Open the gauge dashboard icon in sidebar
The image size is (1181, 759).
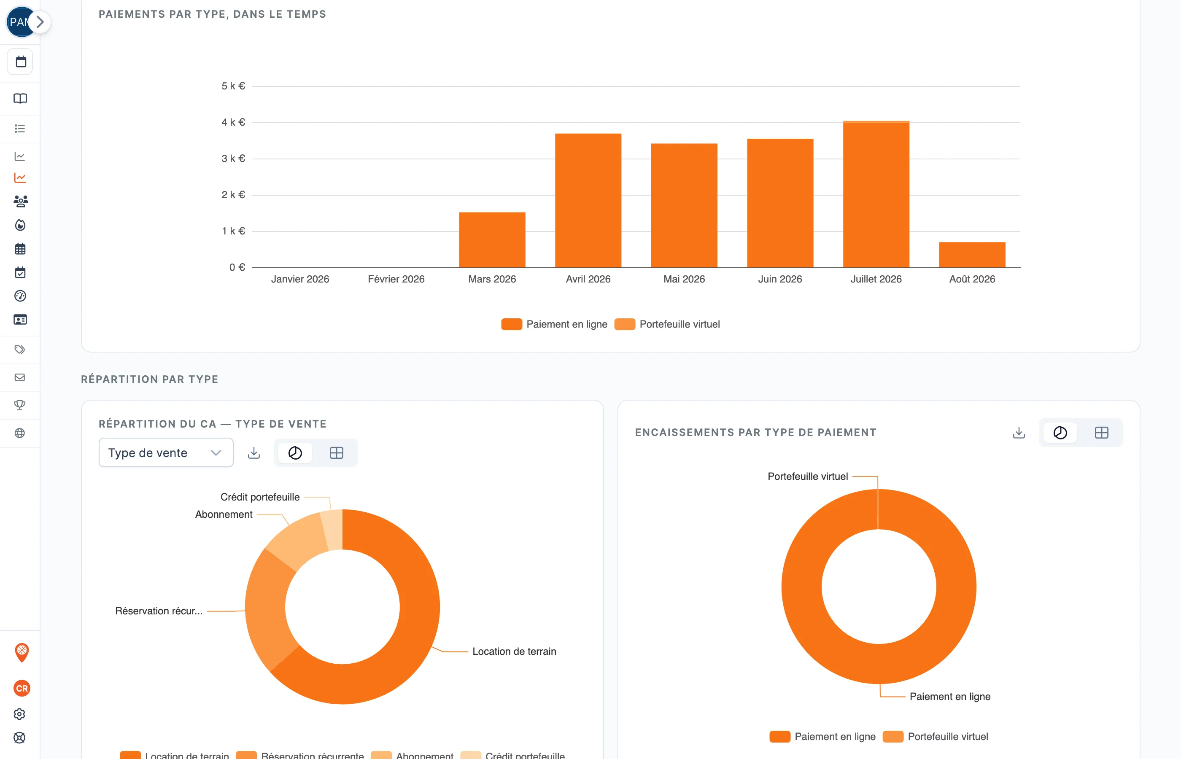pyautogui.click(x=20, y=296)
